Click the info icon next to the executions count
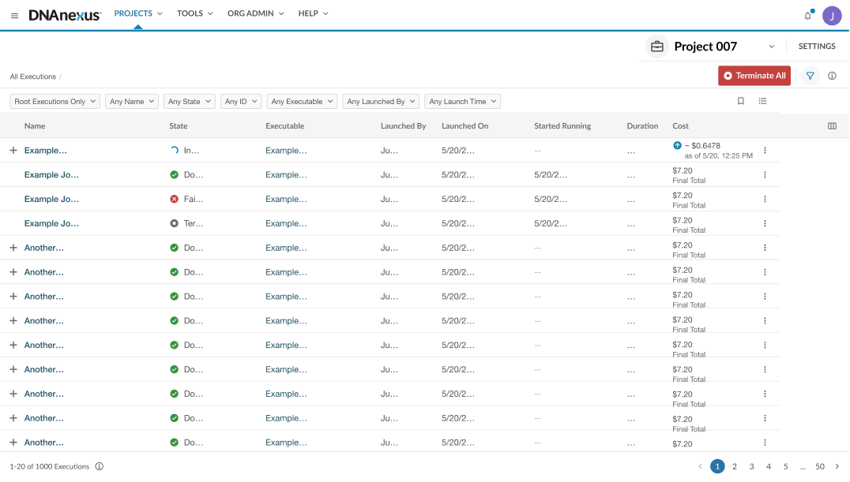This screenshot has height=482, width=850. (100, 467)
